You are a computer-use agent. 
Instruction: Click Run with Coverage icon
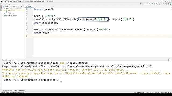tap(157, 4)
